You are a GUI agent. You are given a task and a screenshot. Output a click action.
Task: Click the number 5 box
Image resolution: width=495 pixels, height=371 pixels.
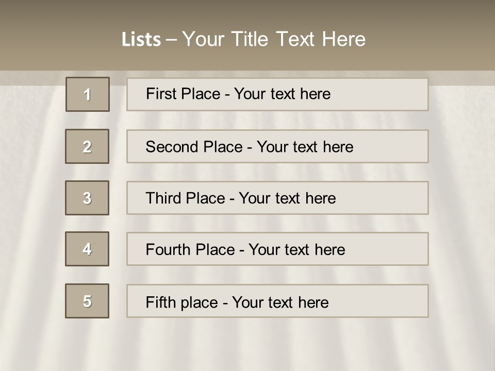tap(87, 301)
